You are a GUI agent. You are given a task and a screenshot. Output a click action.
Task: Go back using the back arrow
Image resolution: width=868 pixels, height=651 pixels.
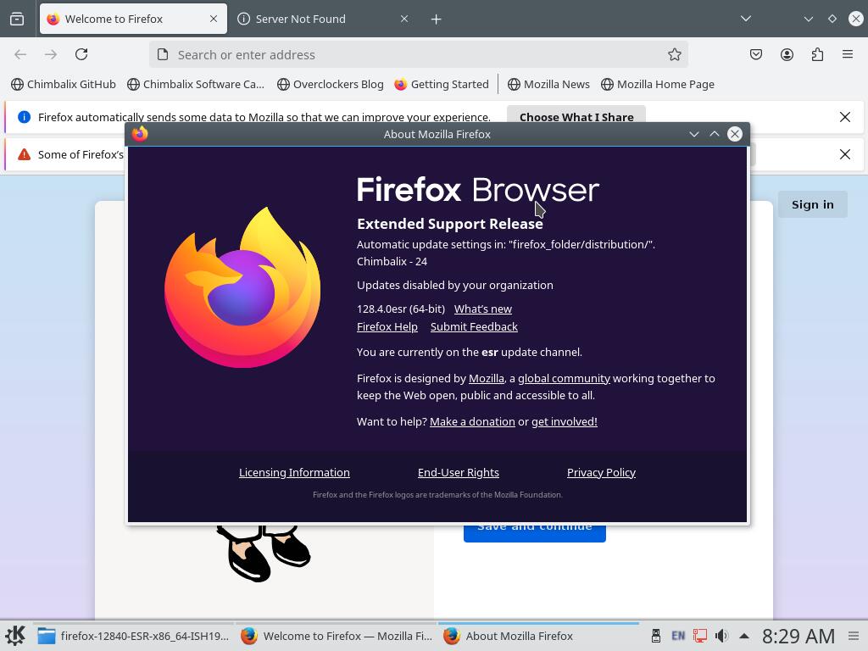tap(20, 54)
